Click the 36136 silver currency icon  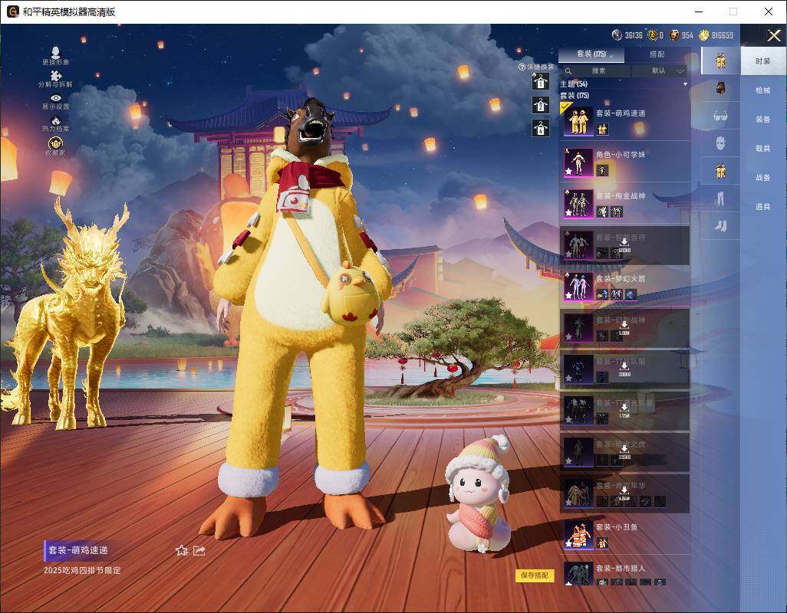click(x=617, y=35)
